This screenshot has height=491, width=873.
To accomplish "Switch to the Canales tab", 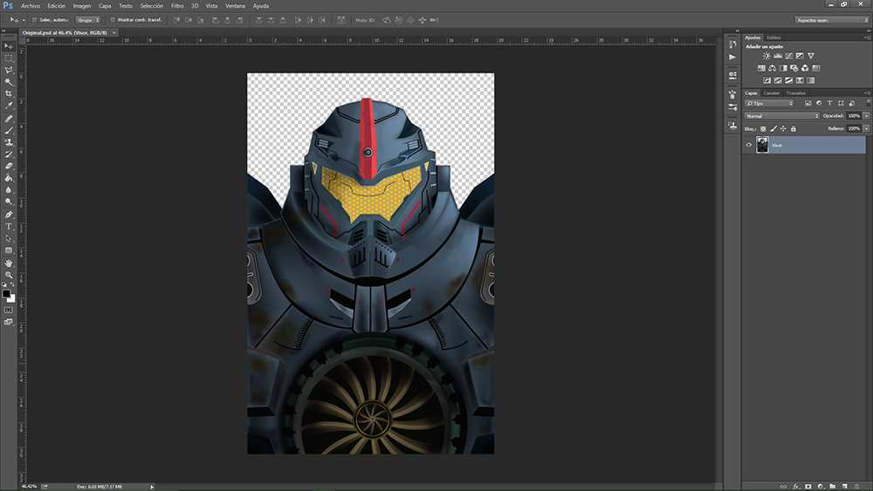I will (x=771, y=92).
